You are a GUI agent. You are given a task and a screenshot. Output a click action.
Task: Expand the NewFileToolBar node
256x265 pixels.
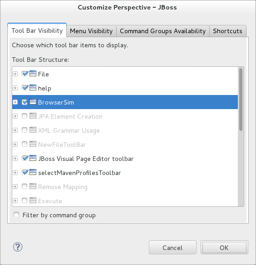[15, 145]
